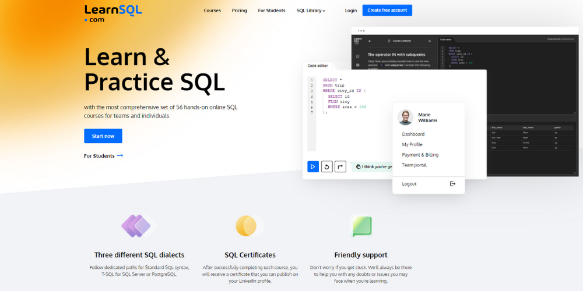Image resolution: width=583 pixels, height=291 pixels.
Task: Click the 'SQL Certificates' heading
Action: click(250, 255)
